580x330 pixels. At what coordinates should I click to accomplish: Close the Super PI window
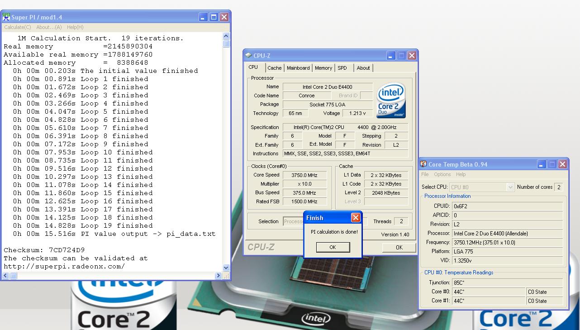click(x=224, y=17)
